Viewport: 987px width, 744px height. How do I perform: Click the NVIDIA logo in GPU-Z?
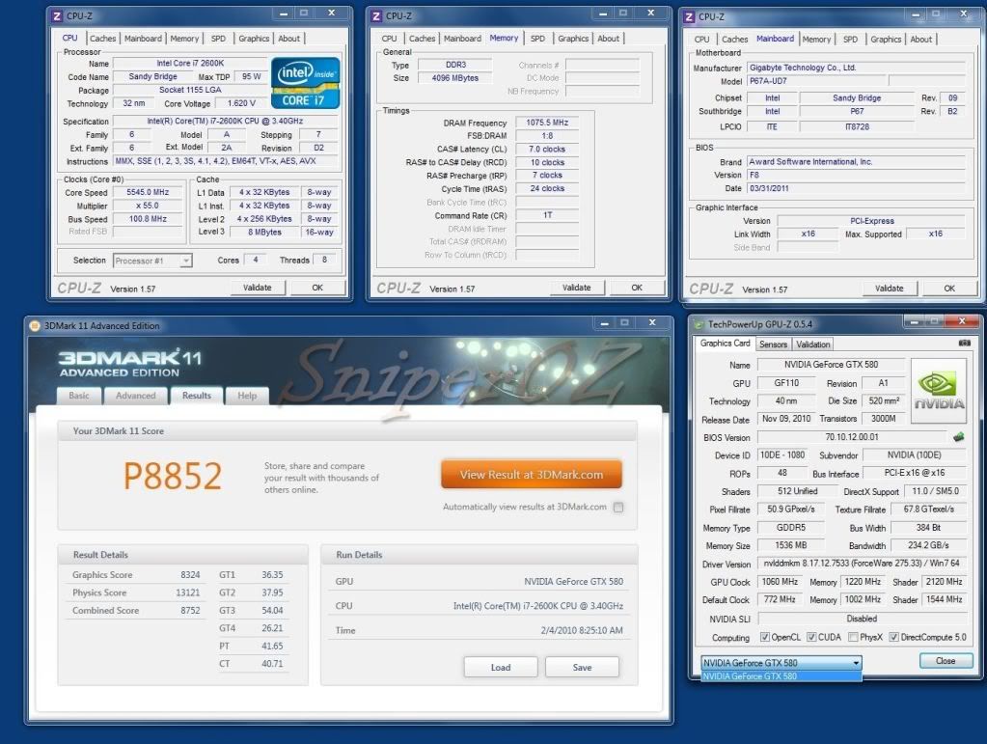coord(939,391)
